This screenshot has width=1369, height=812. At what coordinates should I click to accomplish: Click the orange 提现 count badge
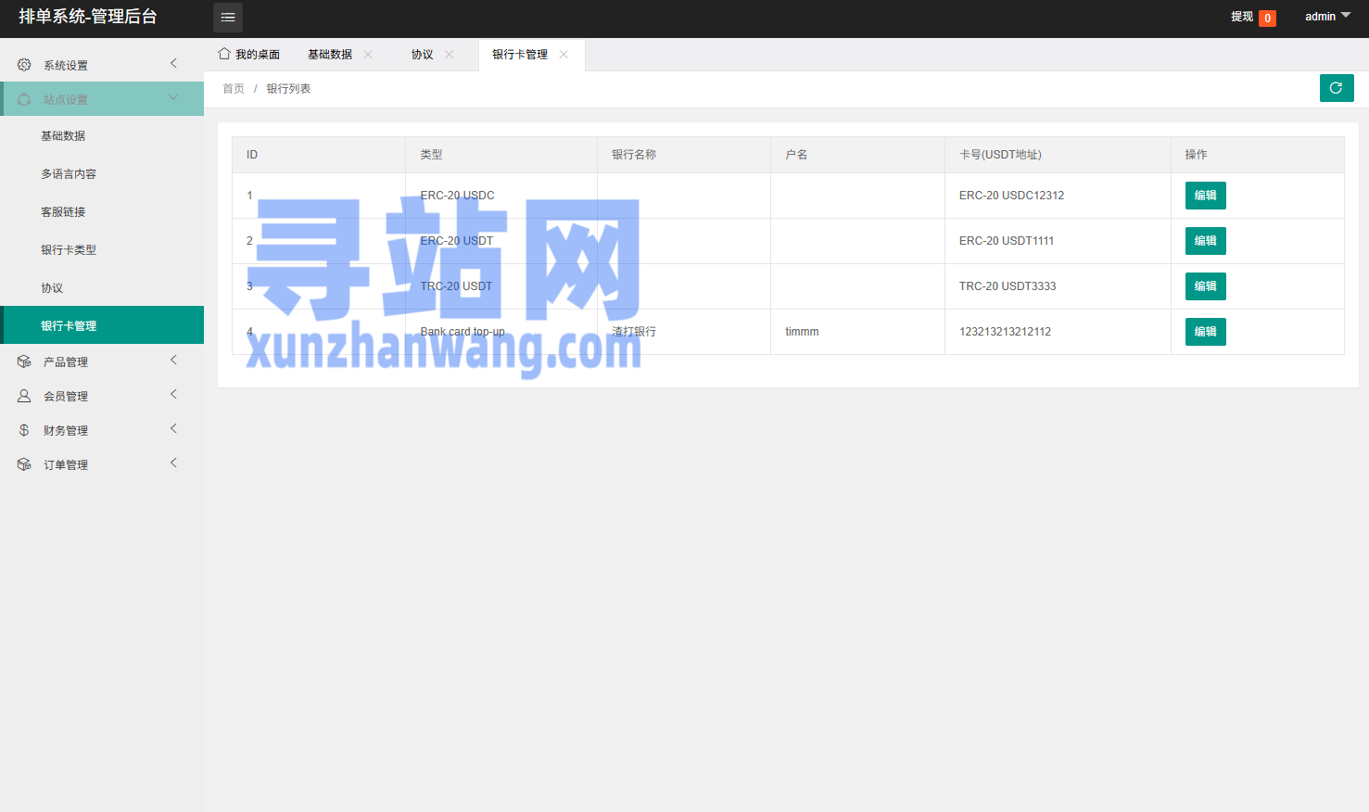point(1267,19)
